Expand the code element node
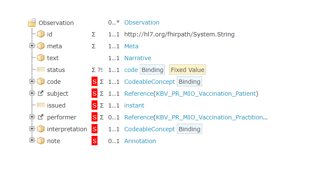The height and width of the screenshot is (174, 320). point(32,81)
